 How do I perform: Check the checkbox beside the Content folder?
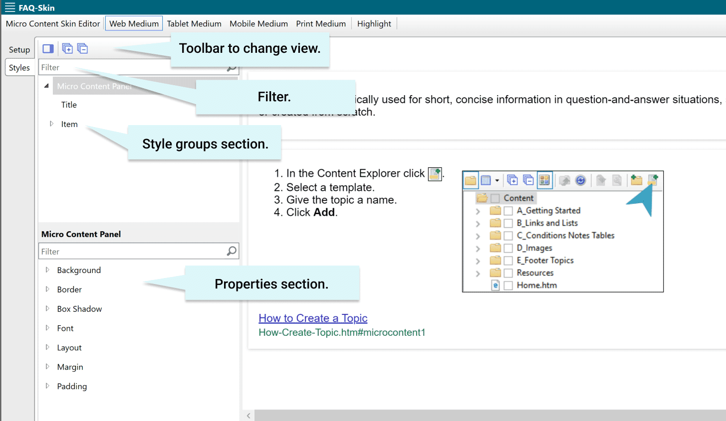[496, 198]
